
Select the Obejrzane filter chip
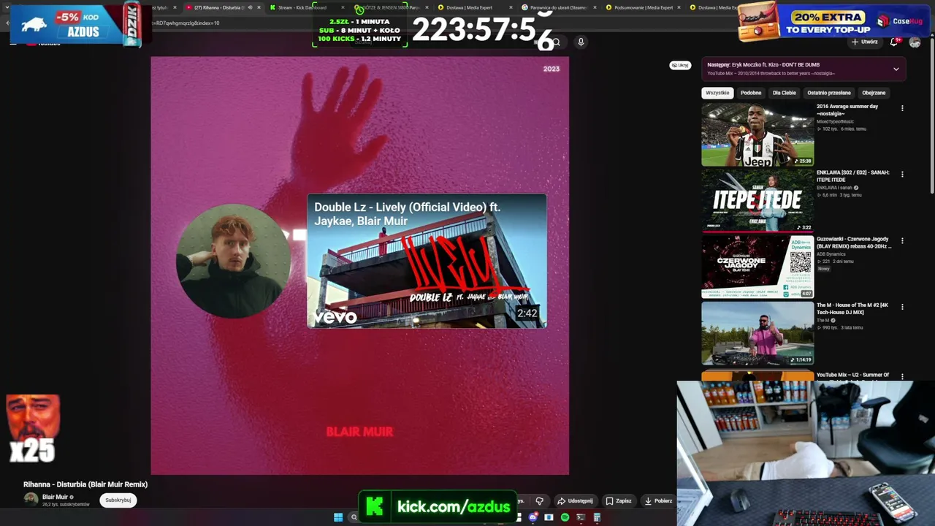click(874, 93)
